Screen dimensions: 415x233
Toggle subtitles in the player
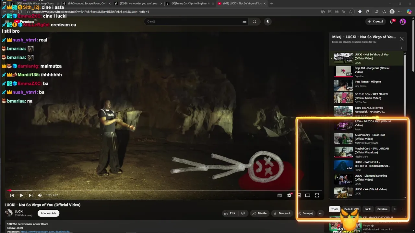pos(280,195)
